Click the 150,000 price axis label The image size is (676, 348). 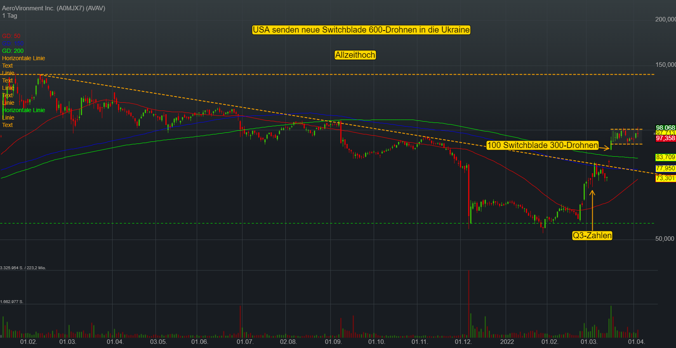coord(665,65)
